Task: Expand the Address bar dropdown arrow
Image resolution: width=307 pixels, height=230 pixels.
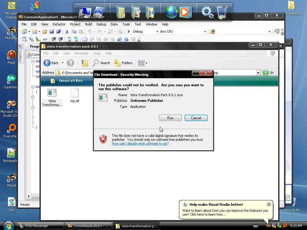Action: (258, 73)
